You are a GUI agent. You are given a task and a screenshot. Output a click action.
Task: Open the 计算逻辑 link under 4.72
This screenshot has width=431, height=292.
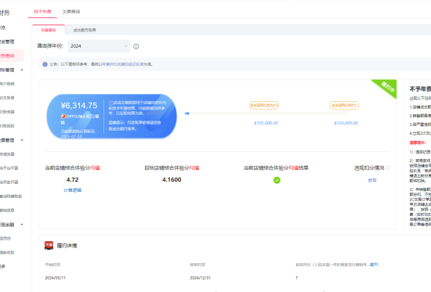click(x=73, y=190)
